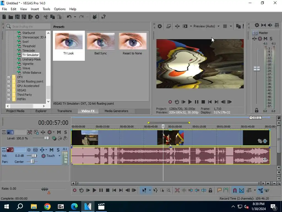Click the Copy icon in main toolbar
The width and height of the screenshot is (282, 212).
point(53,17)
